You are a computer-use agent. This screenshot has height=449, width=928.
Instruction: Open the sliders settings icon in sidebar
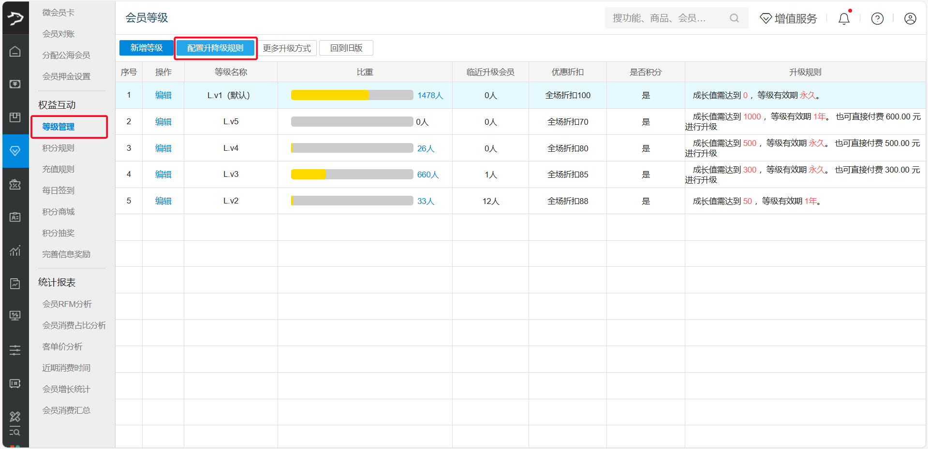(x=15, y=350)
